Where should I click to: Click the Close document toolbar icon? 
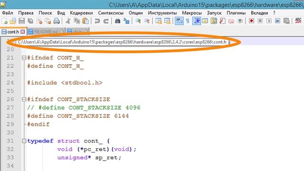[39, 21]
